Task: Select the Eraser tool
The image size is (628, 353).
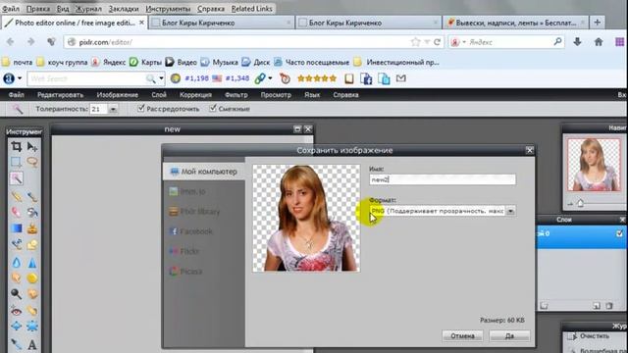Action: pos(16,212)
